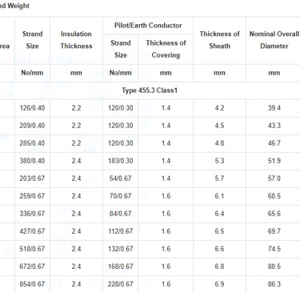Select the 86.3 overall diameter cell
Viewport: 300px width, 293px height.
pos(274,284)
